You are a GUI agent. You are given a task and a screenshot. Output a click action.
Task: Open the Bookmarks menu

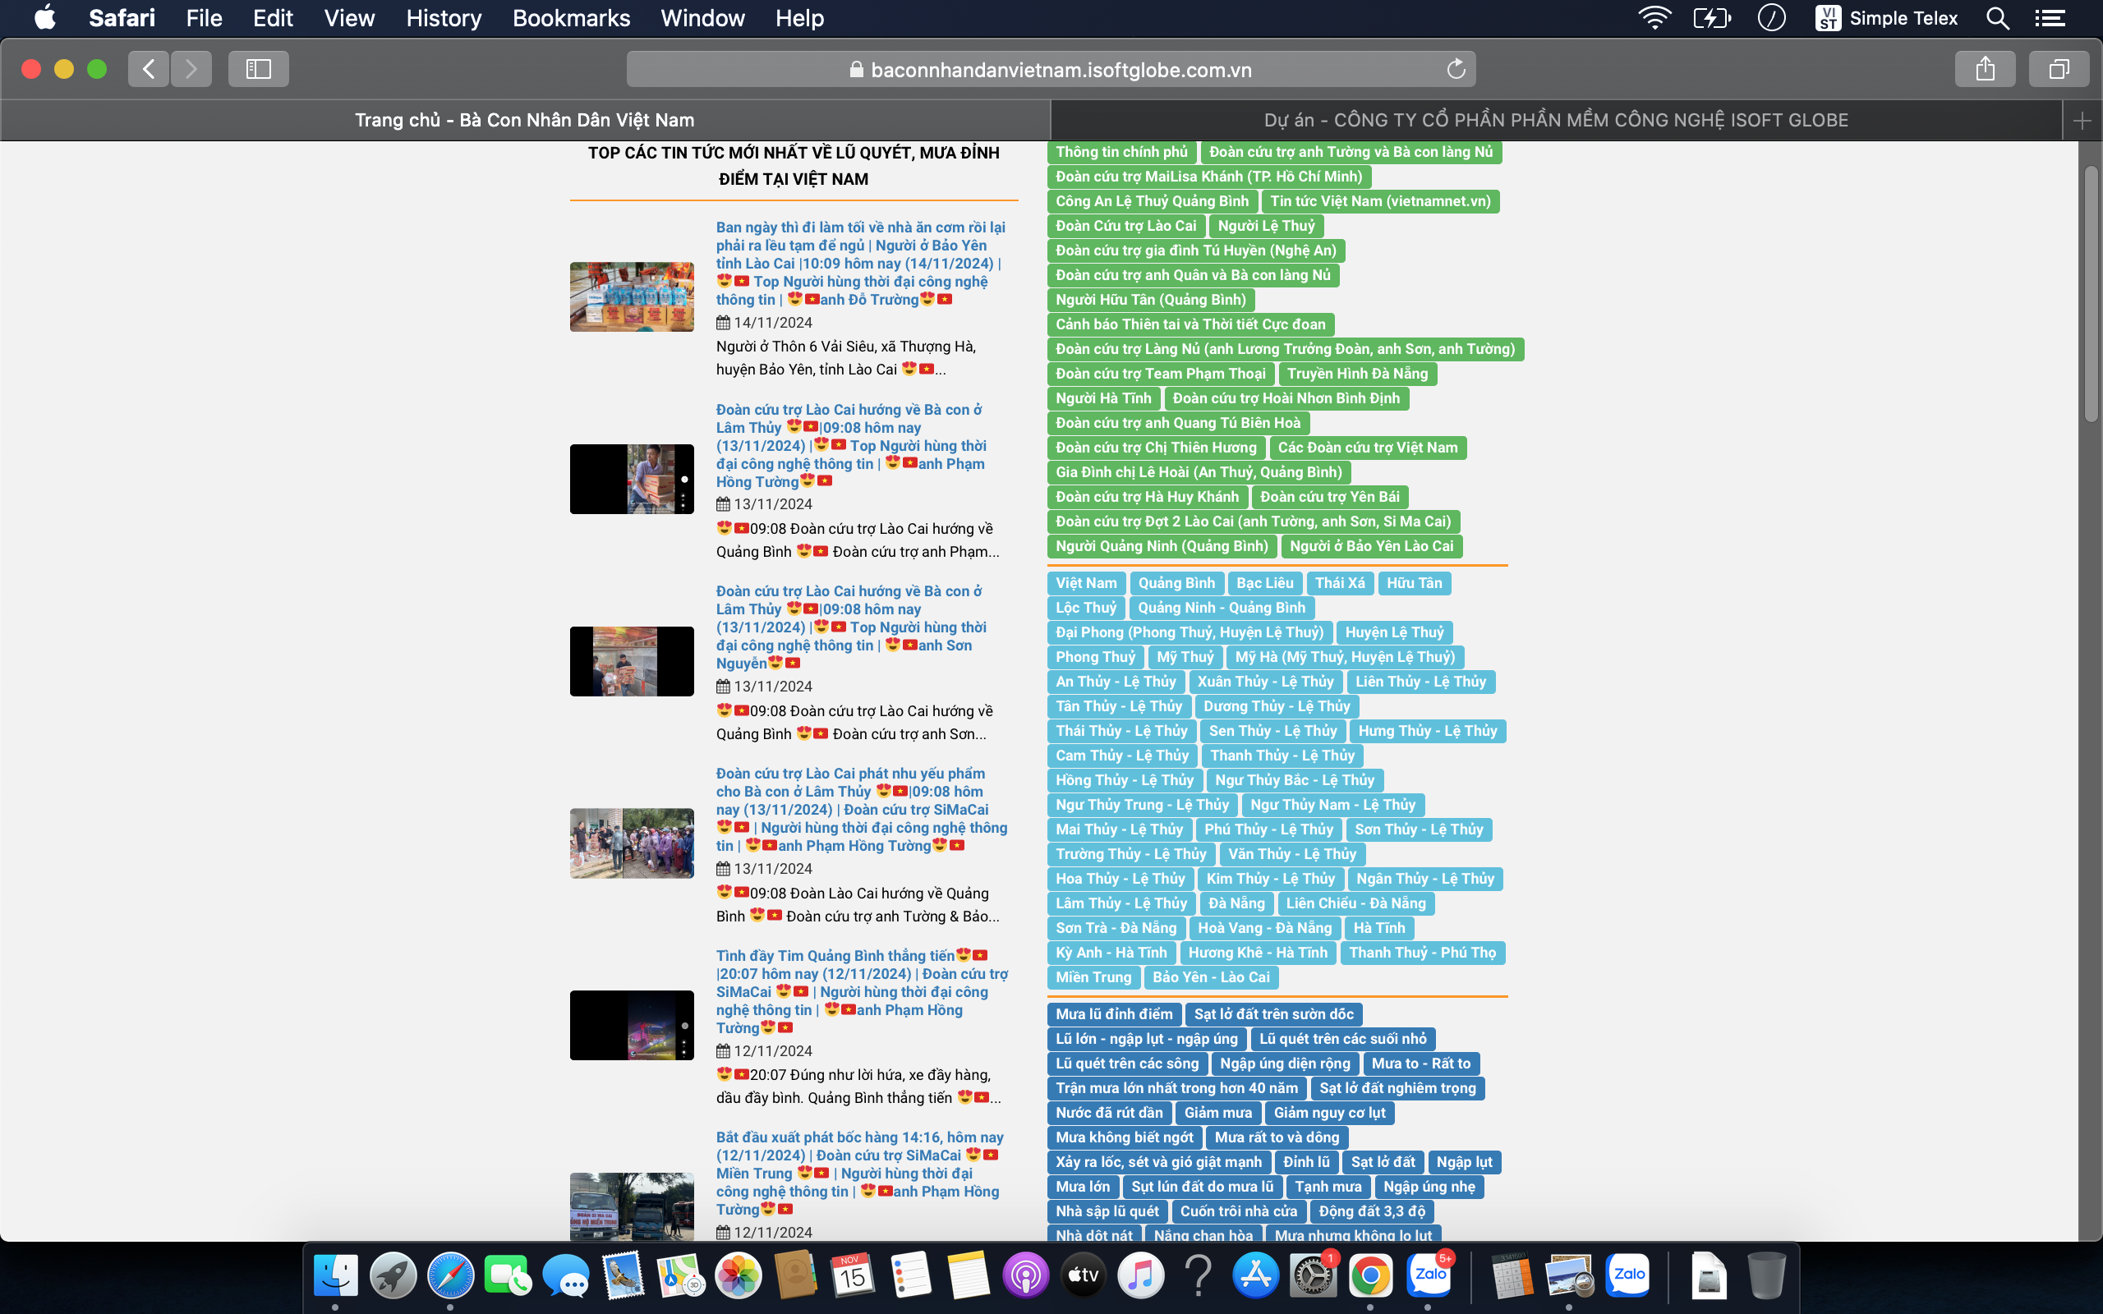571,18
